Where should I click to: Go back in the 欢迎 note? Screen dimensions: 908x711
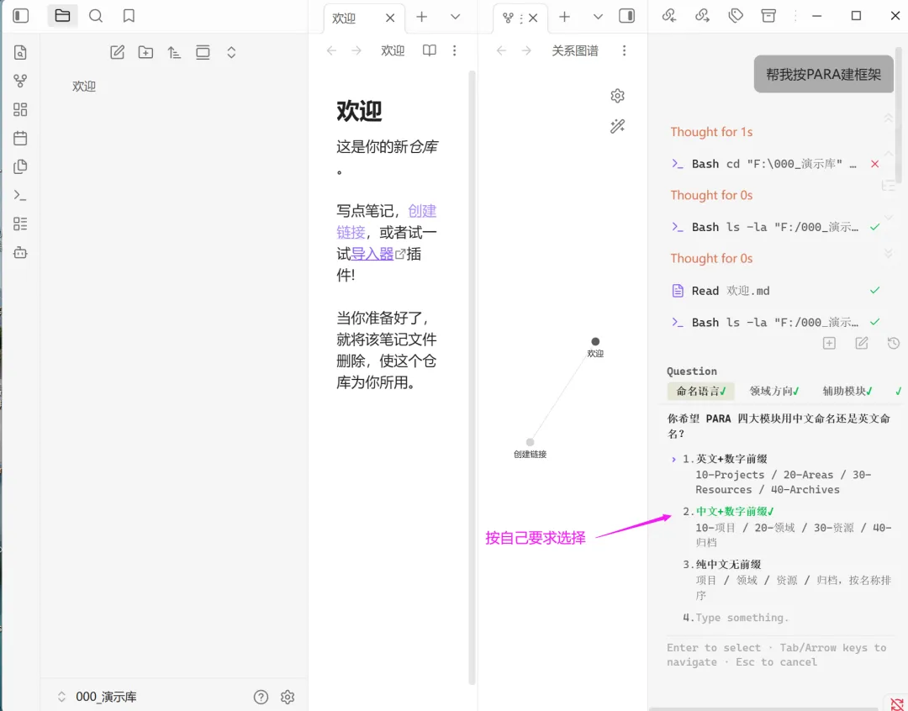[x=331, y=51]
